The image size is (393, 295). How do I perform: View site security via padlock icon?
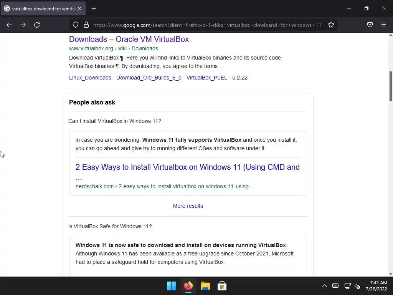pos(86,25)
